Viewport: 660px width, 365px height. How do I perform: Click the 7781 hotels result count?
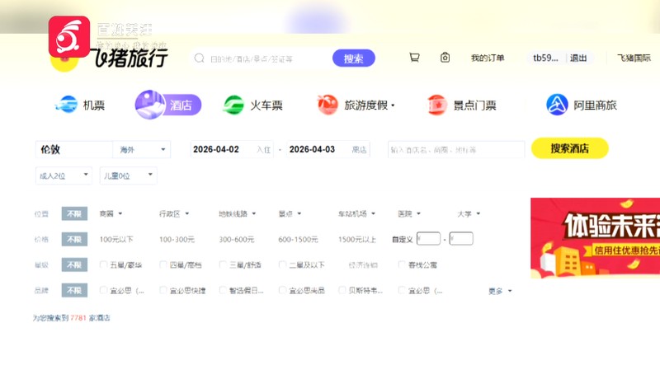point(78,317)
